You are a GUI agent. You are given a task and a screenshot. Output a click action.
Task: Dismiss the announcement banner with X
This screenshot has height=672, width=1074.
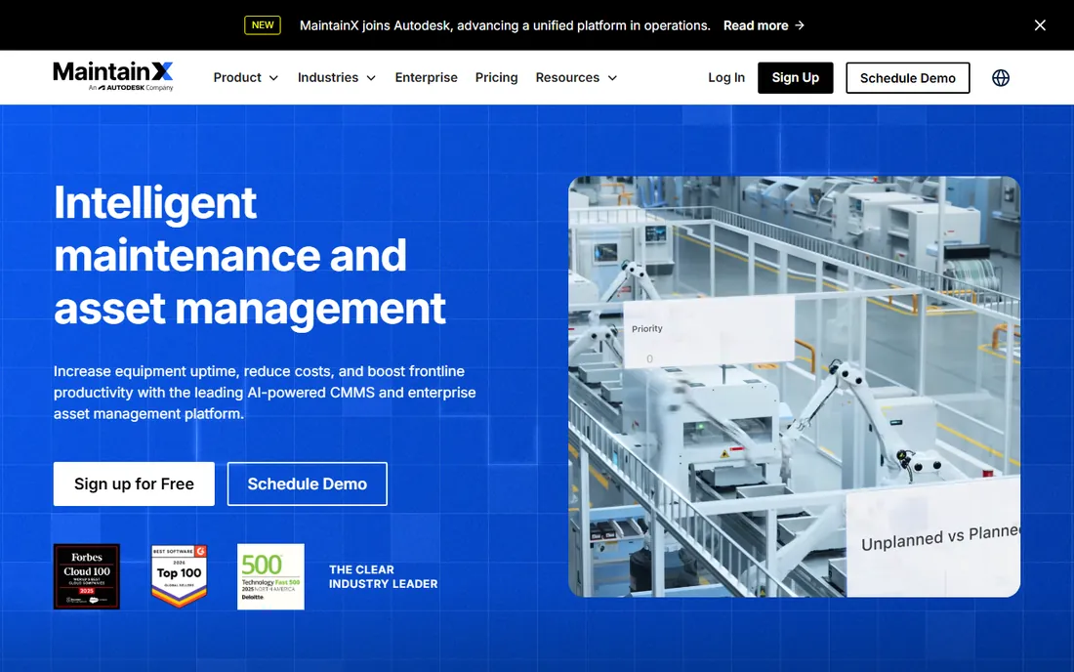click(1040, 25)
